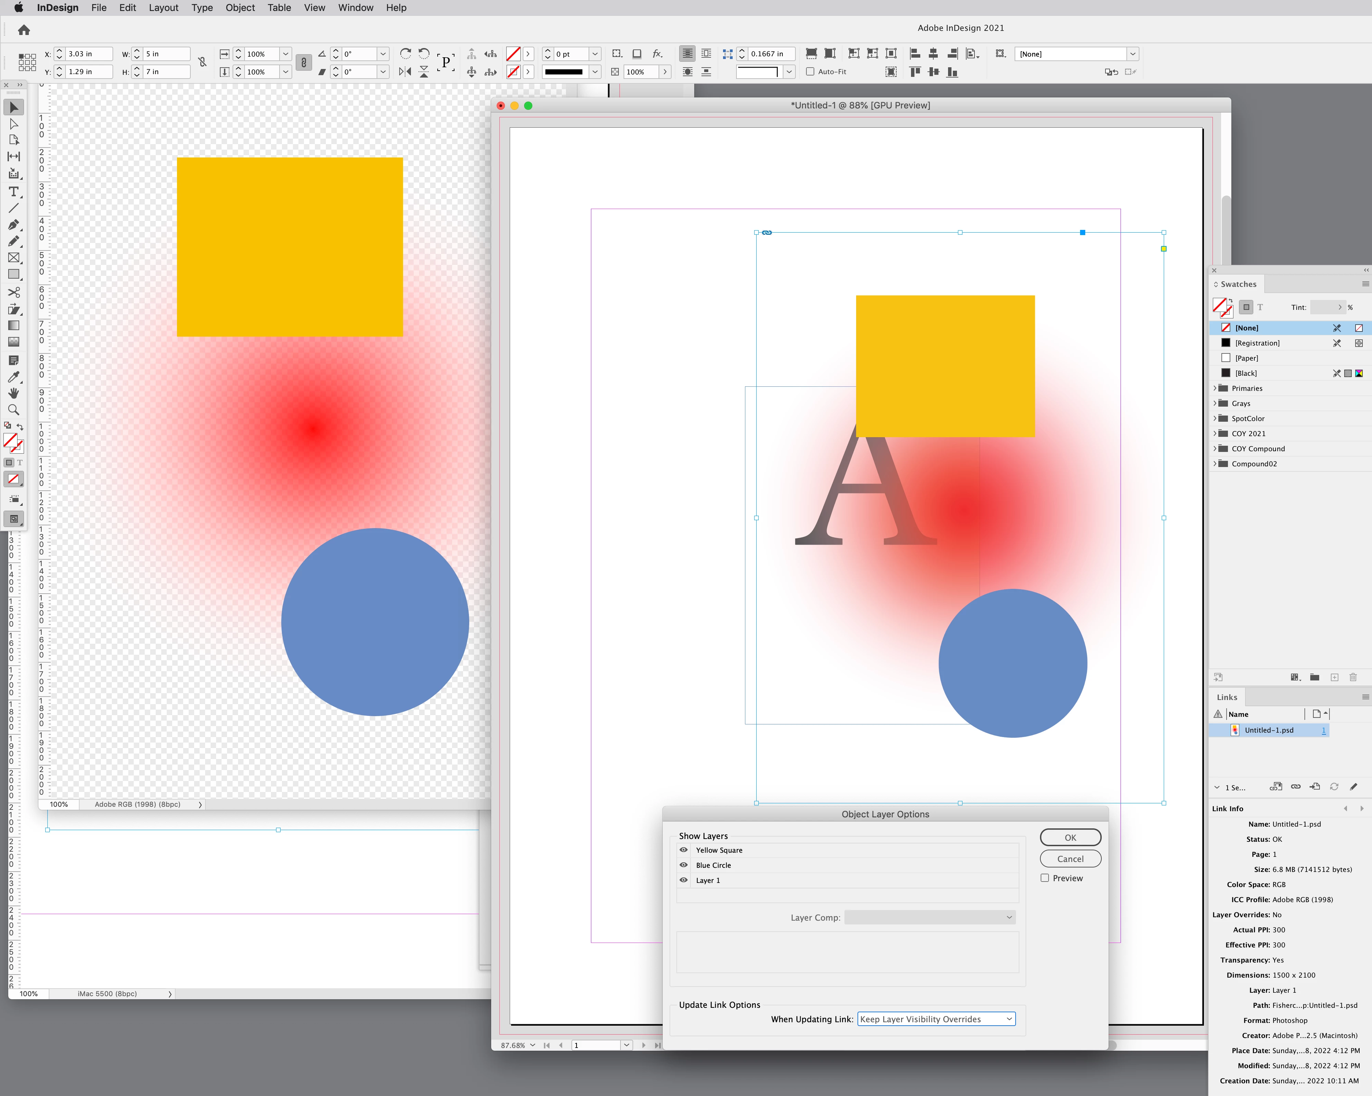Viewport: 1372px width, 1096px height.
Task: Click the Edit Original pencil icon
Action: pyautogui.click(x=1353, y=787)
